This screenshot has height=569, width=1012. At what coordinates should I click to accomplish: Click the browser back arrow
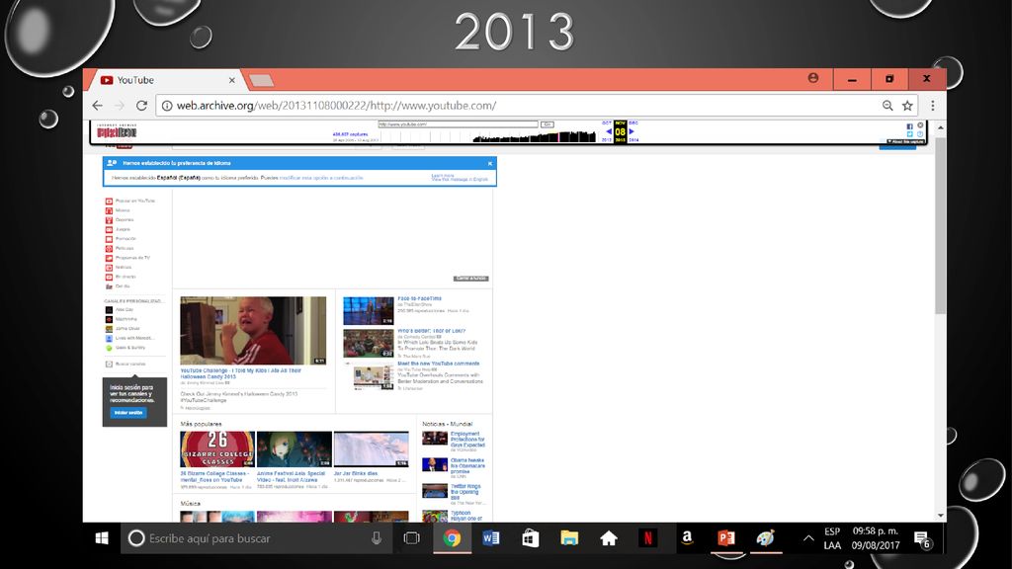click(98, 106)
